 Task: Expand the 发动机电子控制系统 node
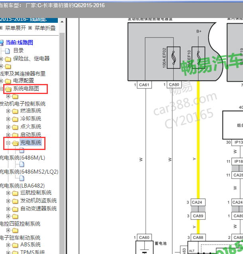pos(8,96)
